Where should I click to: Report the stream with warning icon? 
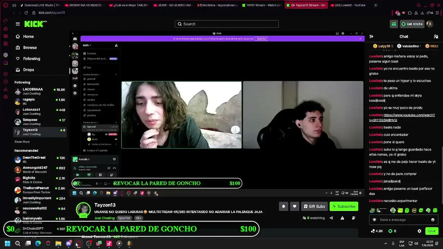342,218
